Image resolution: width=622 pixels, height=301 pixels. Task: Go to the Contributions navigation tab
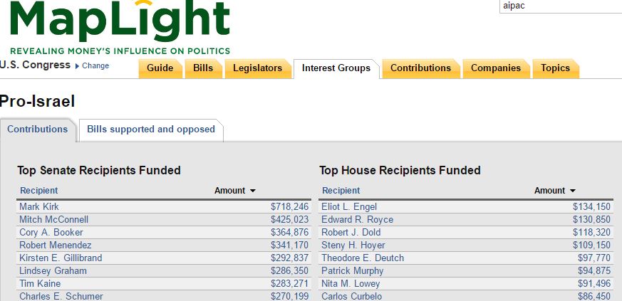[420, 68]
